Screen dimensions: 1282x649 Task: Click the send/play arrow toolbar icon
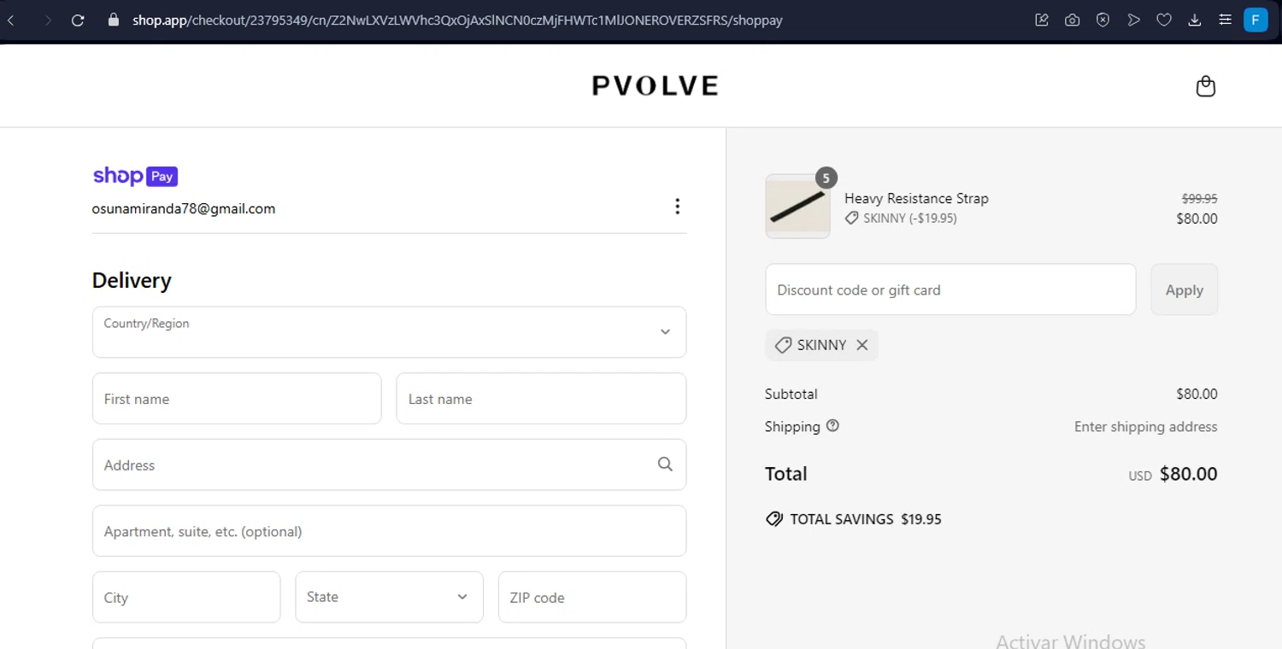[1134, 20]
